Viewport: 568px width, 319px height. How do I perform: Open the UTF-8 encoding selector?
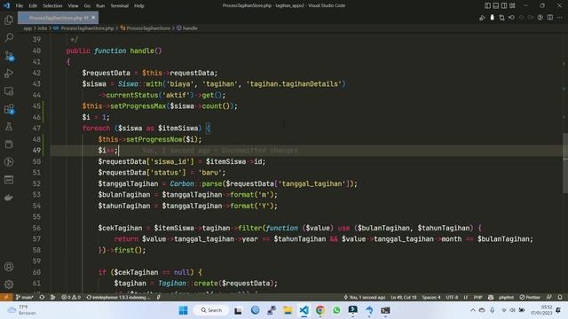click(452, 297)
